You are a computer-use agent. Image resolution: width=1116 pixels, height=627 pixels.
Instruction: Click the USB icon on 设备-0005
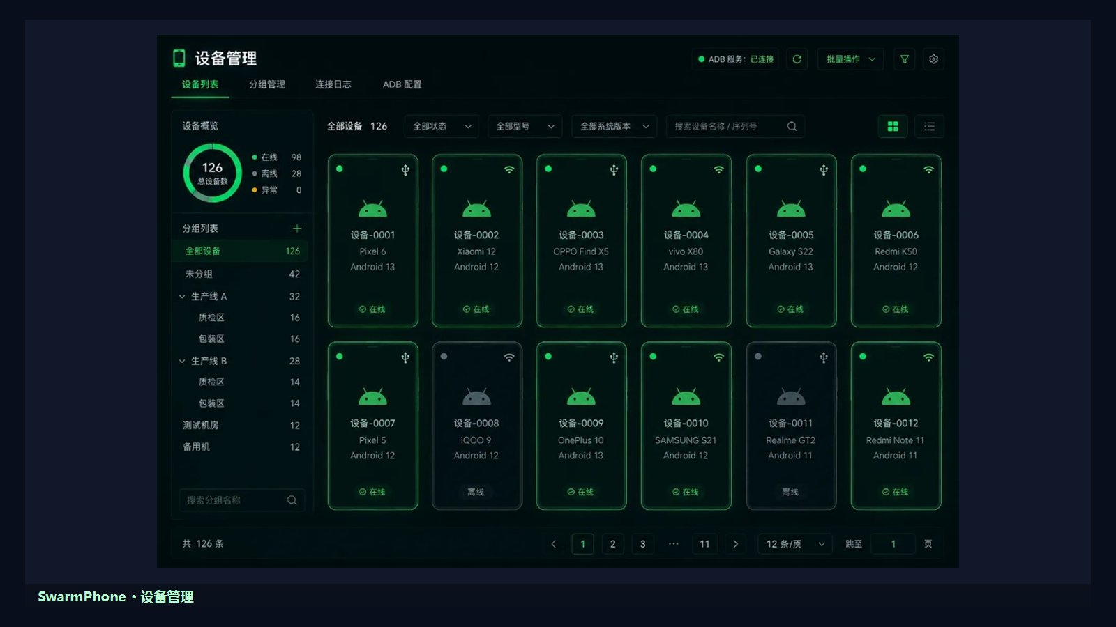824,170
